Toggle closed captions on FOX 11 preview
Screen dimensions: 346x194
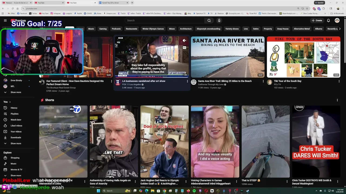(x=184, y=48)
